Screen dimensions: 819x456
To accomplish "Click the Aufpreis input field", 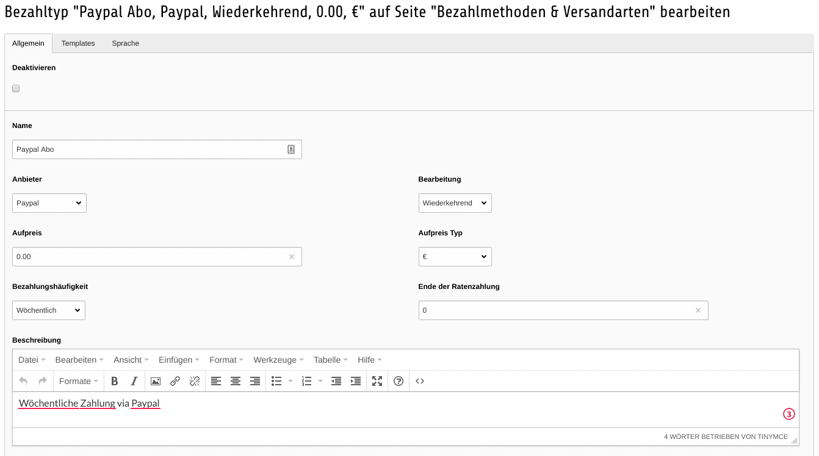I will coord(157,257).
